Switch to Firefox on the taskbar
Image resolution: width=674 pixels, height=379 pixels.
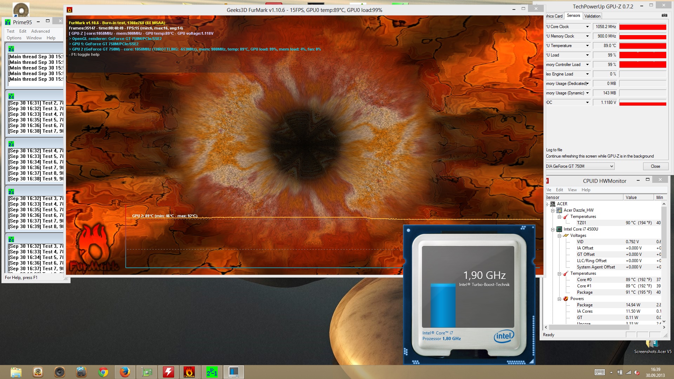[x=125, y=372]
